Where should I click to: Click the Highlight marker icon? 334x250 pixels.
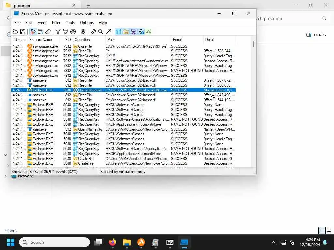(65, 32)
